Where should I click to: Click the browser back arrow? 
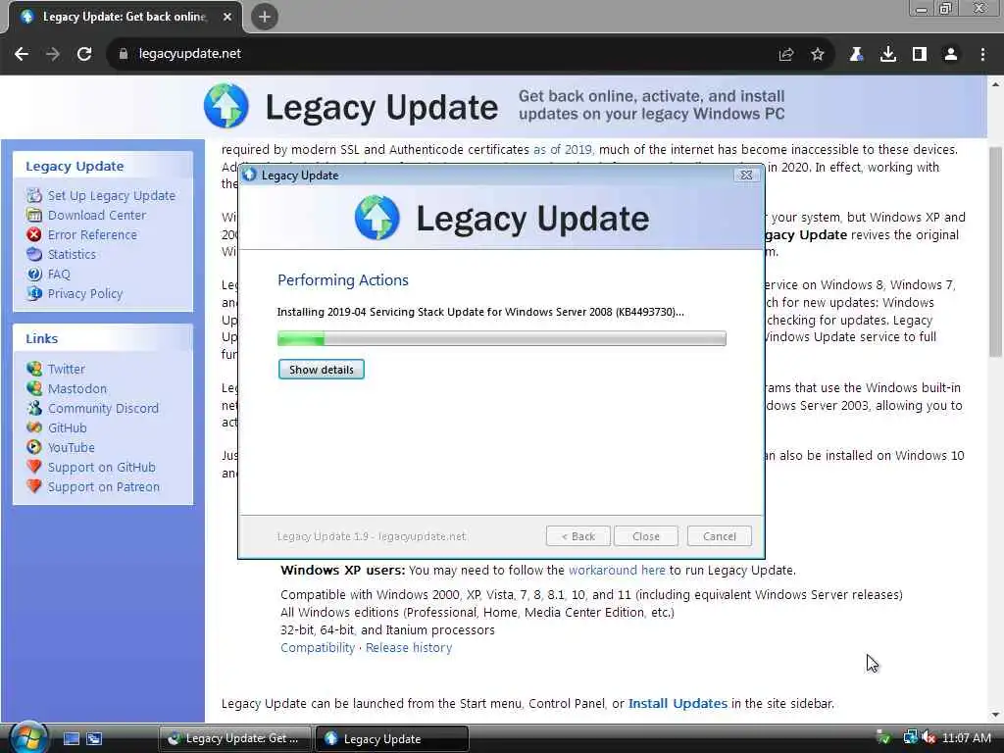click(22, 54)
